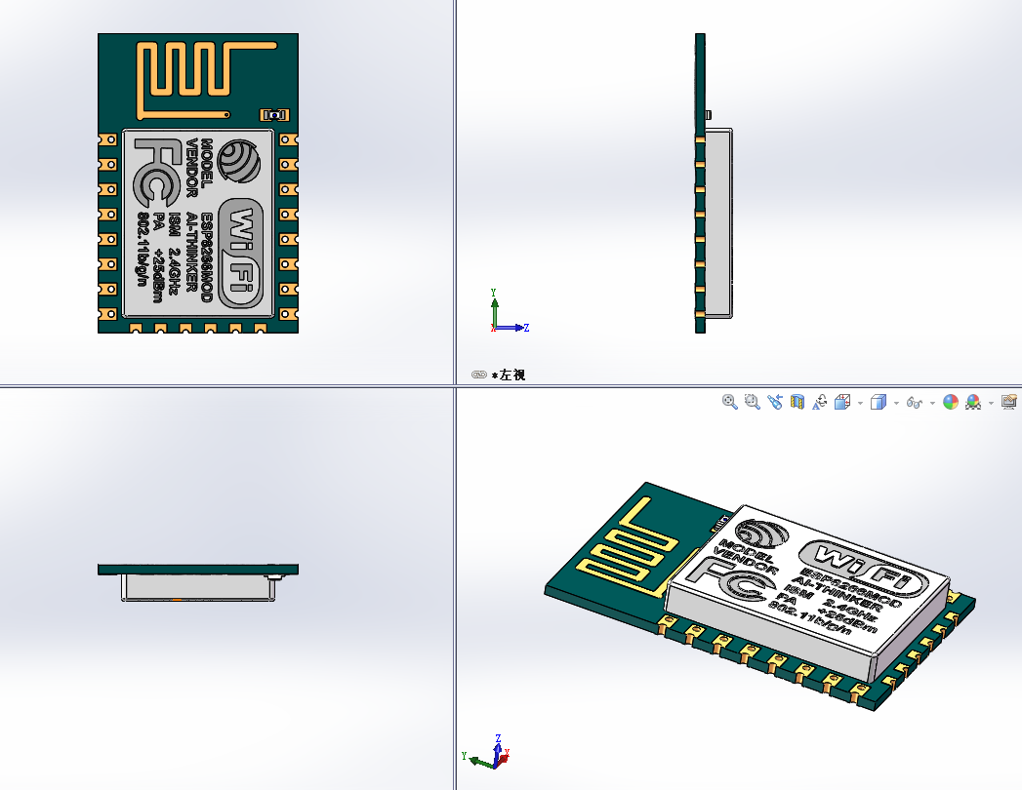Expand the Apply Scene dropdown arrow
This screenshot has width=1022, height=790.
(991, 402)
